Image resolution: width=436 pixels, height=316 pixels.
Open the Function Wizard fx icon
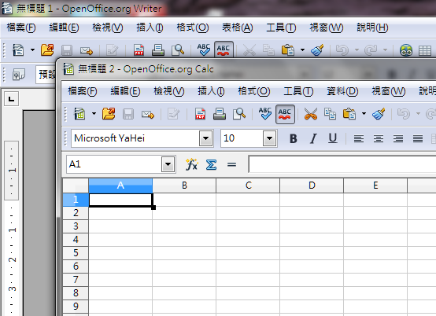(191, 164)
